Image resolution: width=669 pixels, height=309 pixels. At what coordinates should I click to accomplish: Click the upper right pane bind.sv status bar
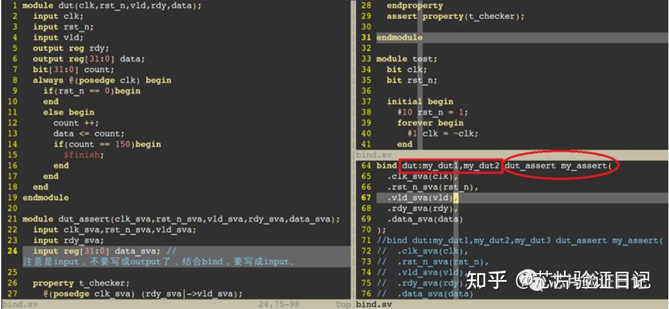(512, 154)
